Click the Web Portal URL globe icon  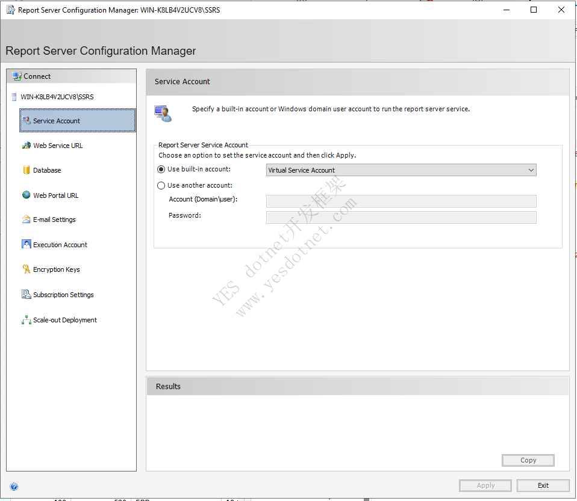click(x=27, y=195)
